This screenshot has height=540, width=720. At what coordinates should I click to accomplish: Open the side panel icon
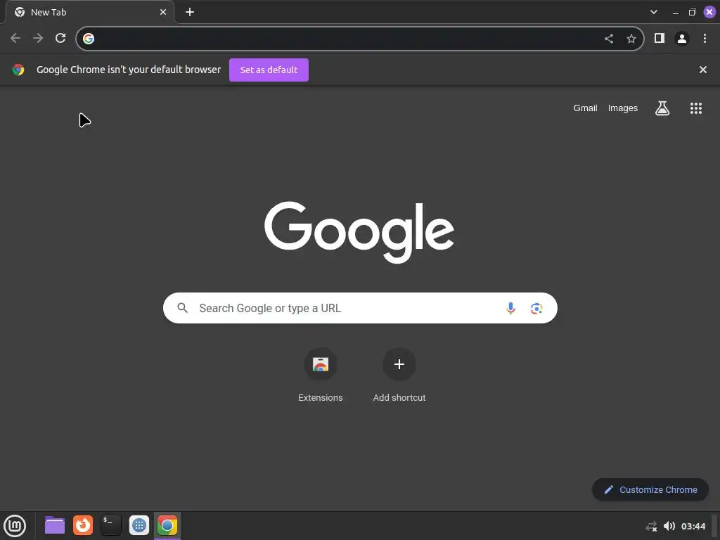[660, 38]
